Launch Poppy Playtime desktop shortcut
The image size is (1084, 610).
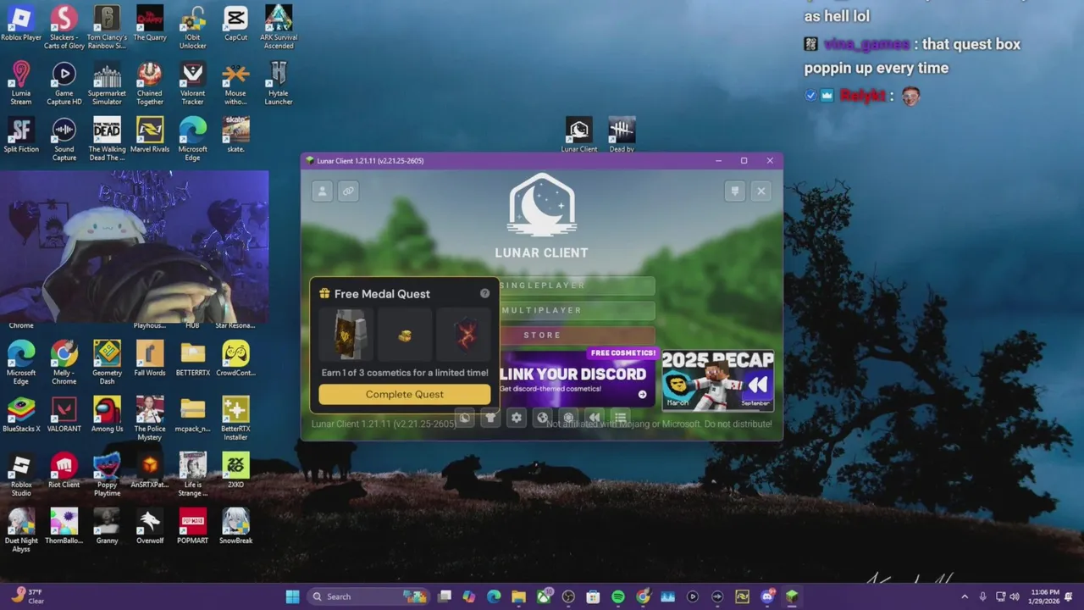[x=107, y=474]
